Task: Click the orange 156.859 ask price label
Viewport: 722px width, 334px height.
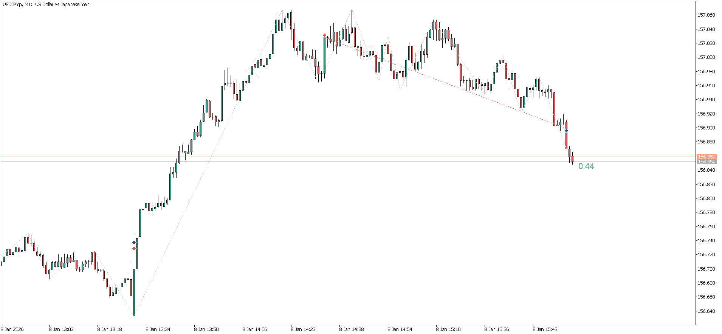Action: tap(706, 157)
